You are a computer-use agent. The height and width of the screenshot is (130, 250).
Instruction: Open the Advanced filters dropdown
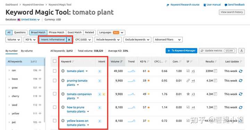tap(168, 40)
